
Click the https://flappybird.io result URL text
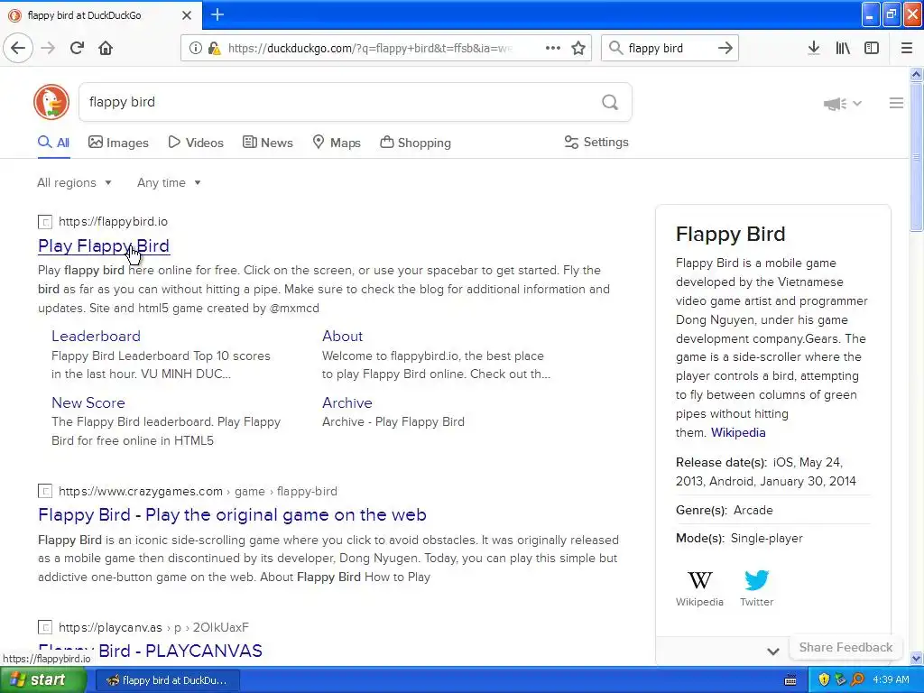113,222
